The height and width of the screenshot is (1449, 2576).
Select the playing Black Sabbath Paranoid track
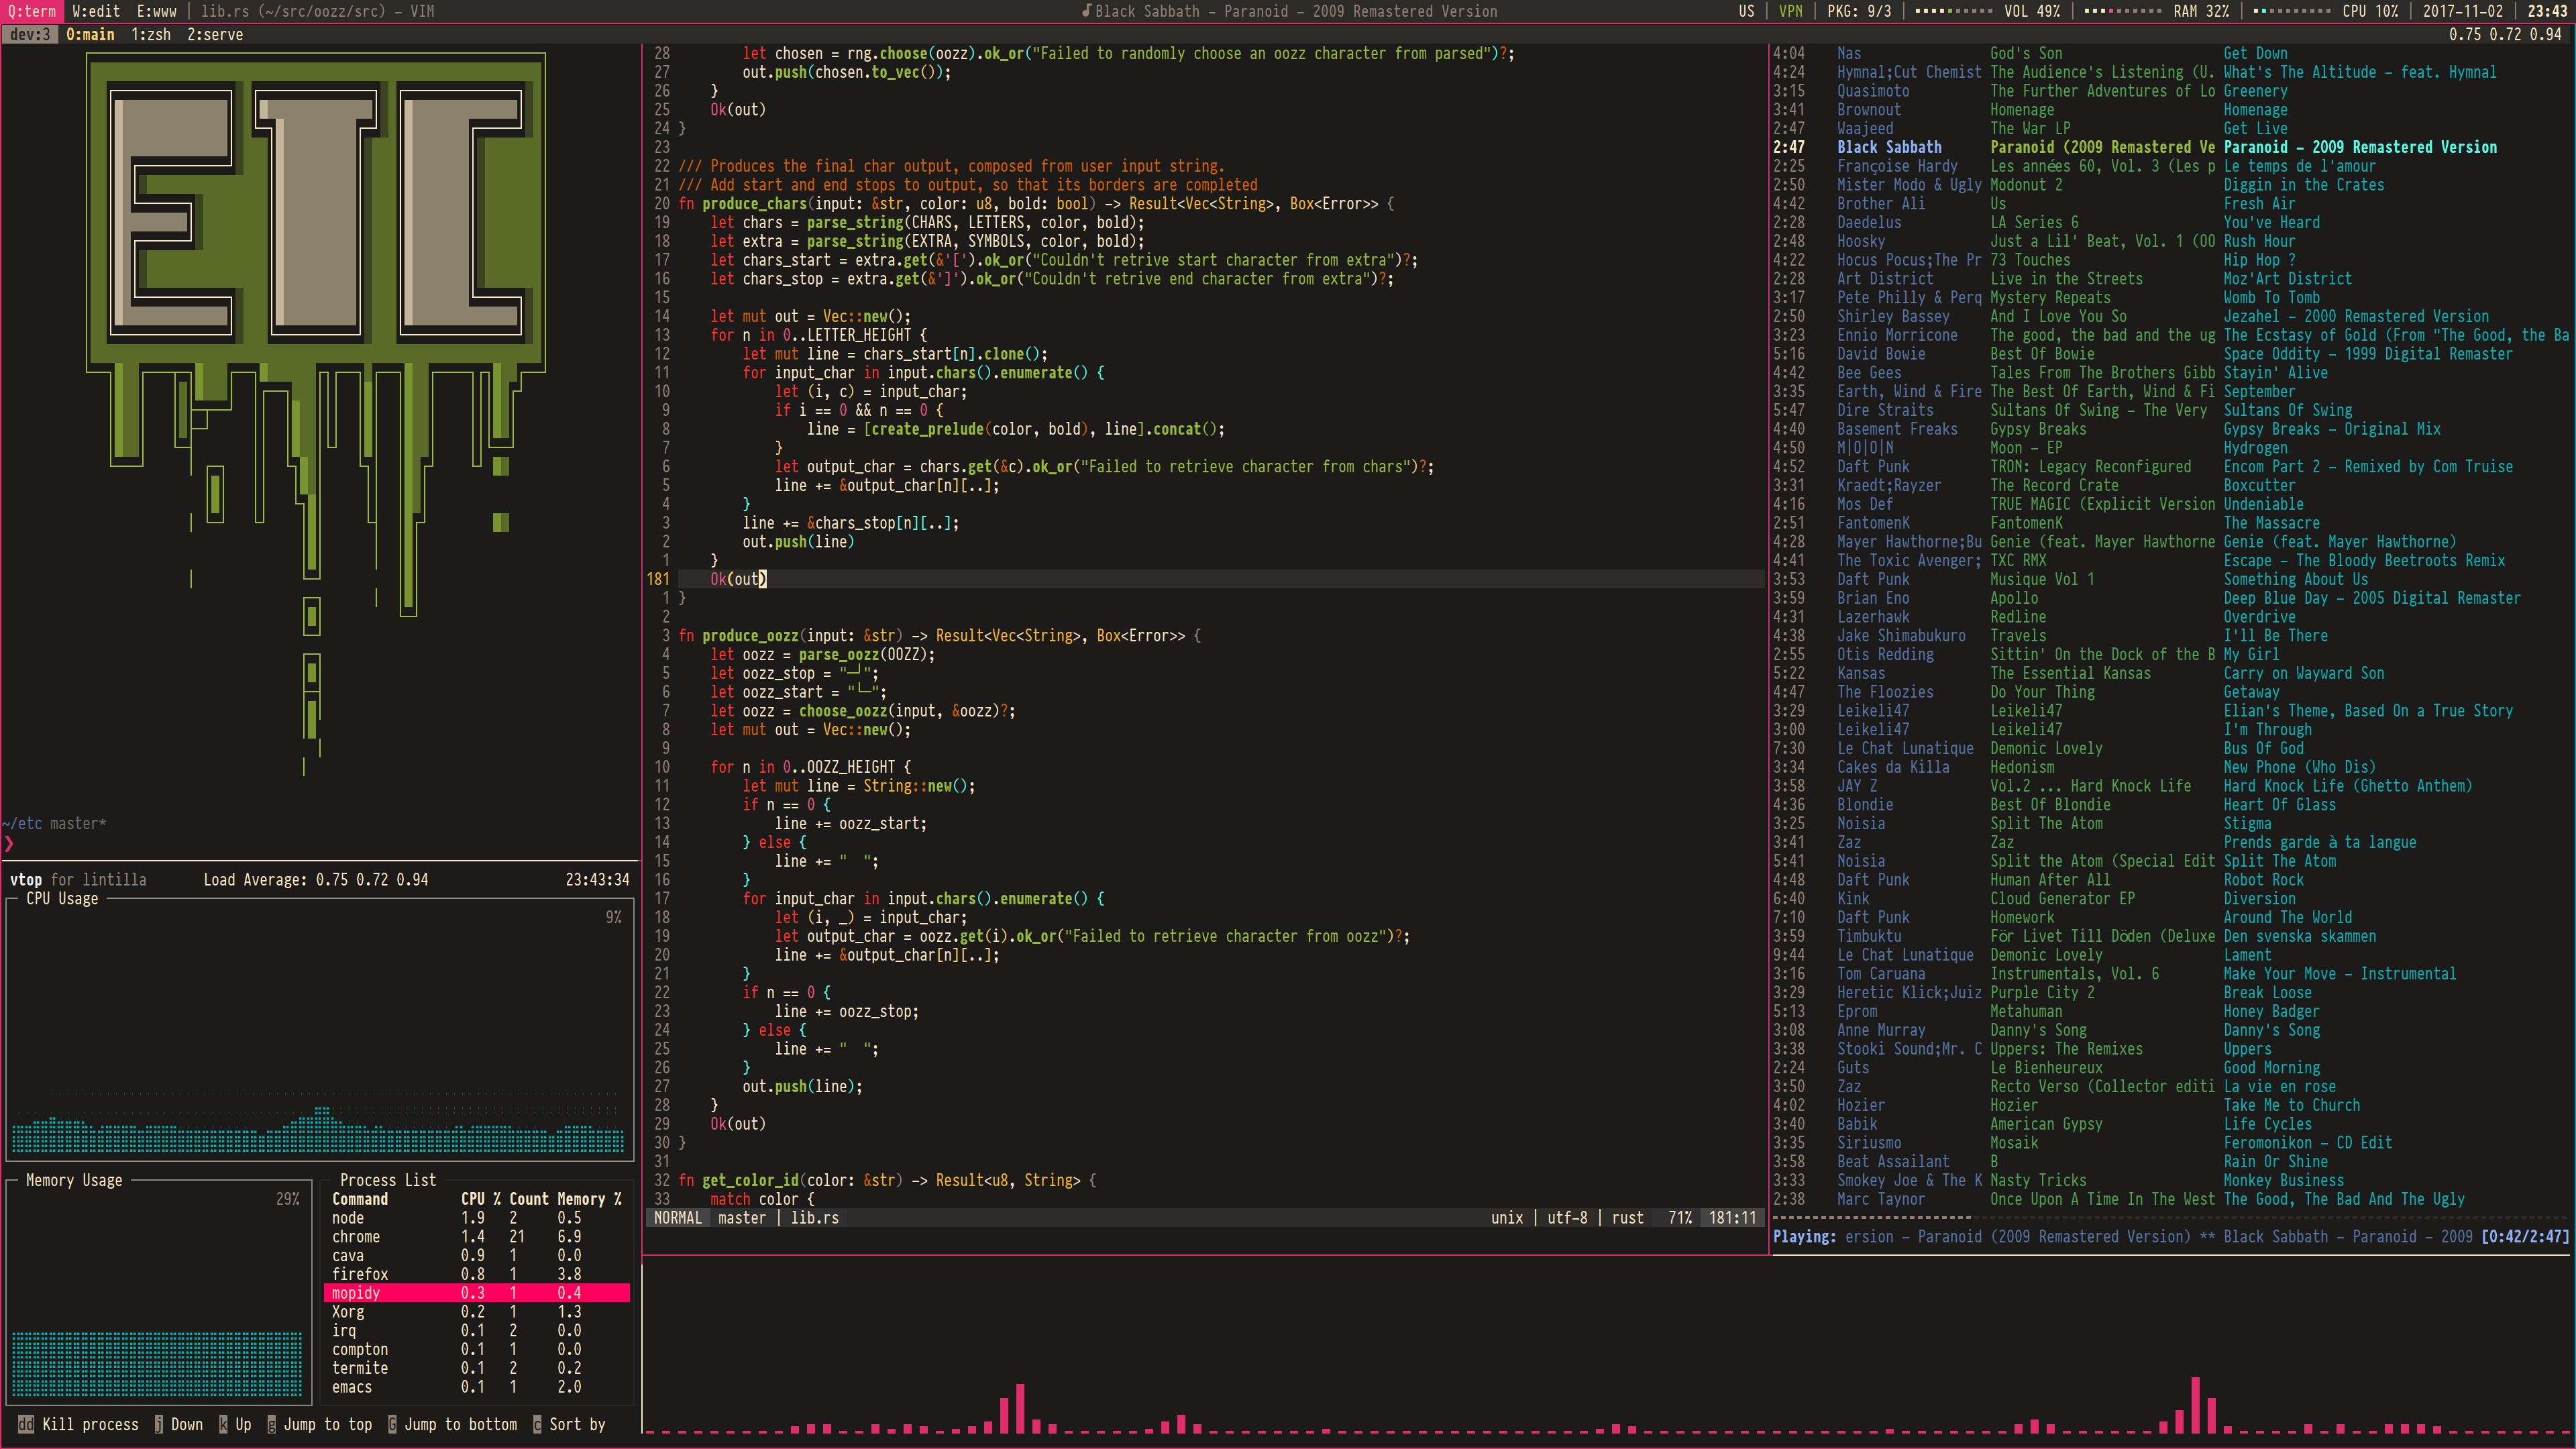coord(2170,147)
